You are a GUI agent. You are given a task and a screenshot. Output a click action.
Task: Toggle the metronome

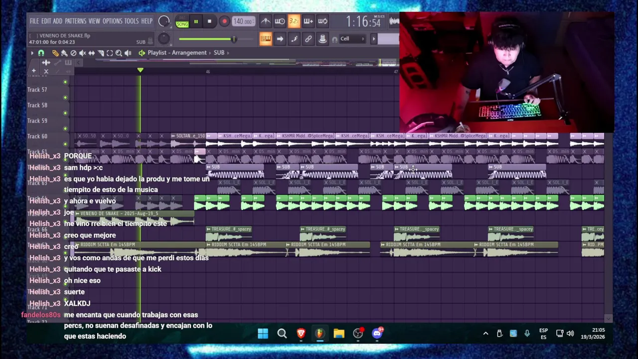266,21
